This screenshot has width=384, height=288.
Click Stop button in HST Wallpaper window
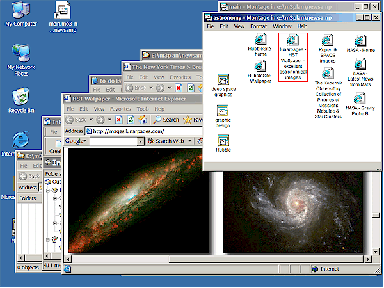click(x=119, y=120)
